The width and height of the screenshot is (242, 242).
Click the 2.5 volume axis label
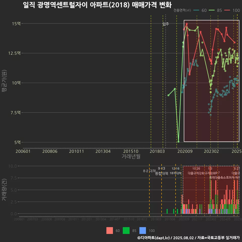(14, 202)
